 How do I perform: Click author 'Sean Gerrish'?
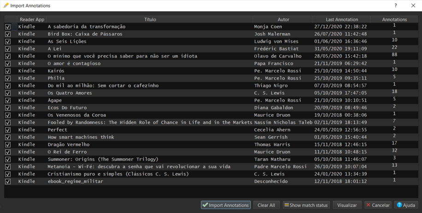coord(271,137)
